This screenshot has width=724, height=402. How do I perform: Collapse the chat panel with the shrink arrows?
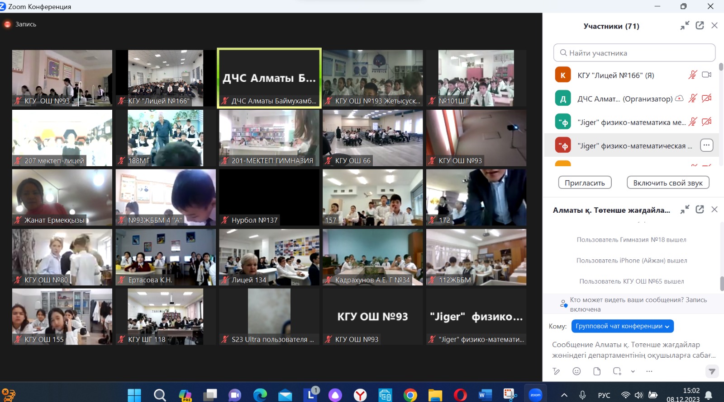[x=685, y=210]
